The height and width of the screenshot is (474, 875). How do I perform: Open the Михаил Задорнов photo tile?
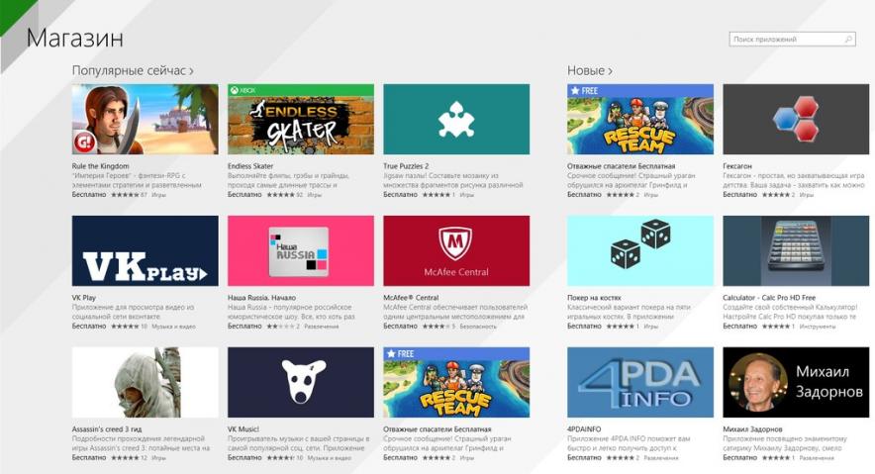pyautogui.click(x=796, y=383)
